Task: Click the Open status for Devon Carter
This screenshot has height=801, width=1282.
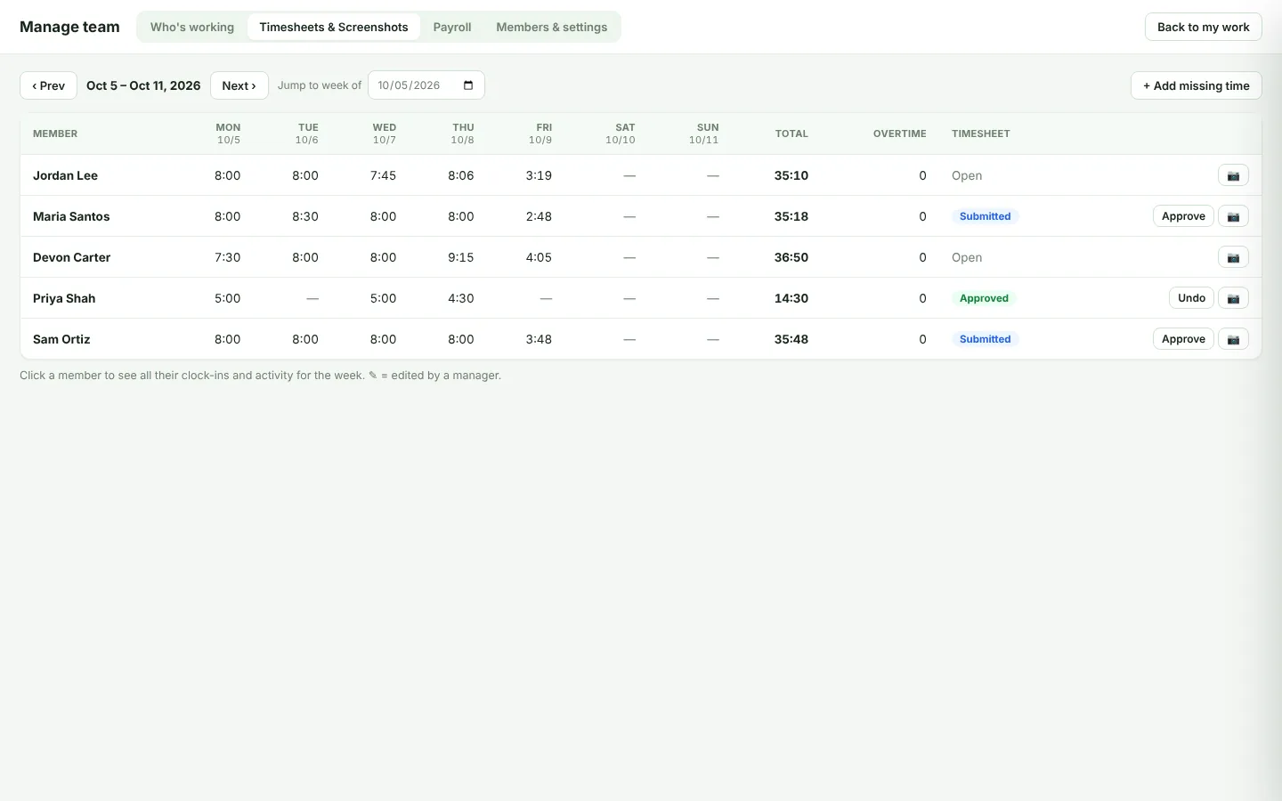Action: [967, 257]
